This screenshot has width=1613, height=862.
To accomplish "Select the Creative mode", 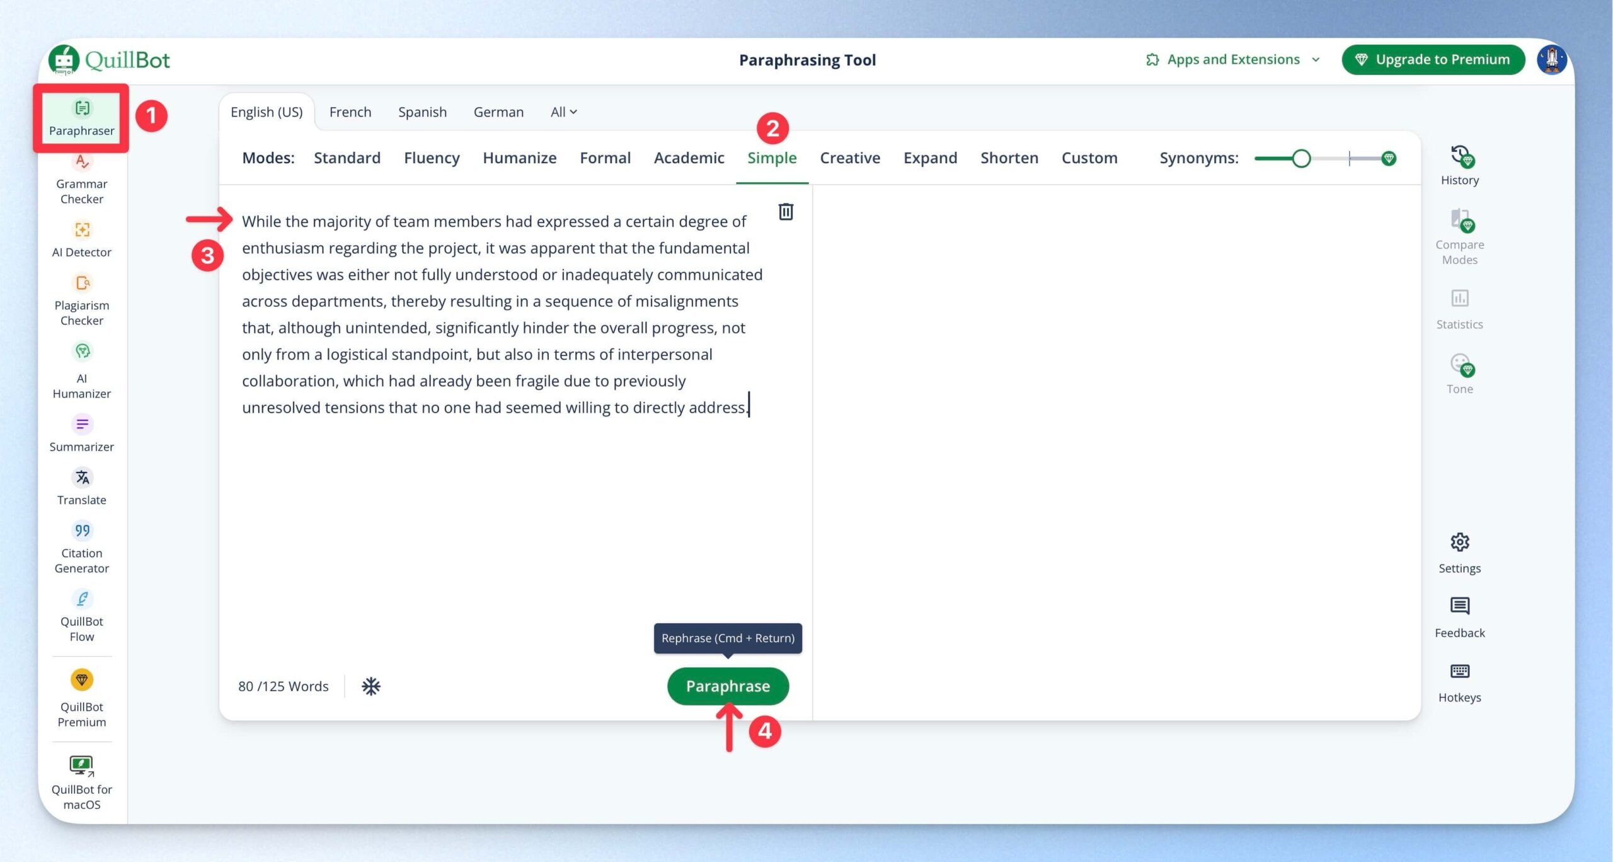I will point(850,158).
